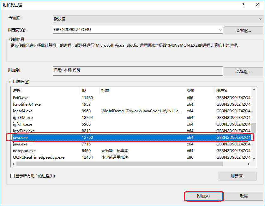265x206 pixels.
Task: Click the ID cell 12724
Action: [87, 118]
